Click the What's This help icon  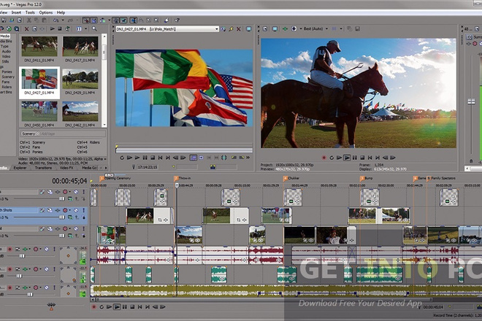[177, 20]
